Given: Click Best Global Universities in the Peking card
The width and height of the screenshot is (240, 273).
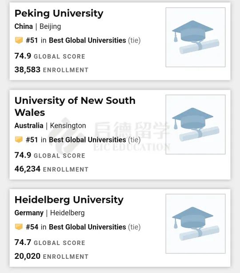Looking at the screenshot, I should (87, 40).
